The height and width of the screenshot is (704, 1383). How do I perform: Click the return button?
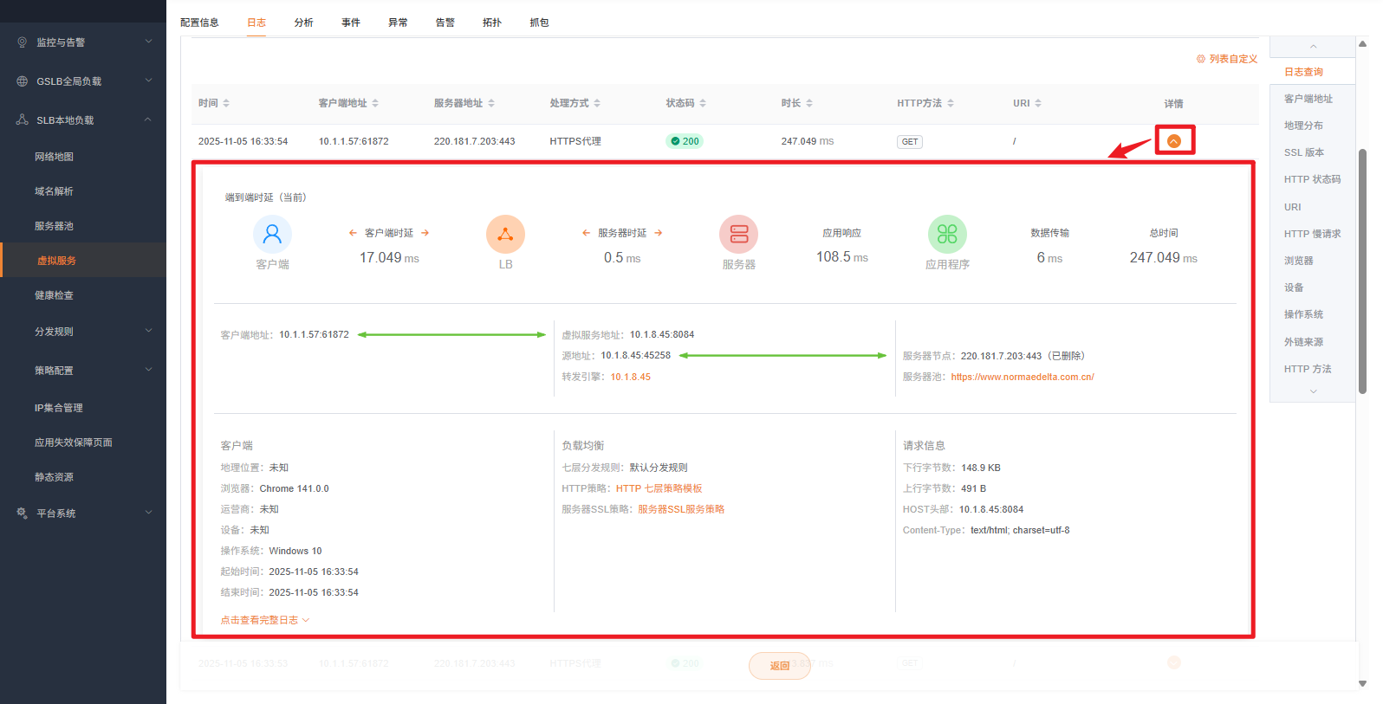tap(779, 666)
